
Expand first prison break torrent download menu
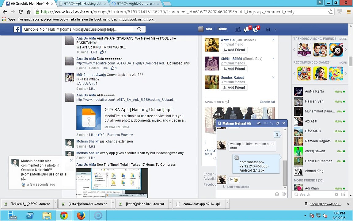point(113,204)
